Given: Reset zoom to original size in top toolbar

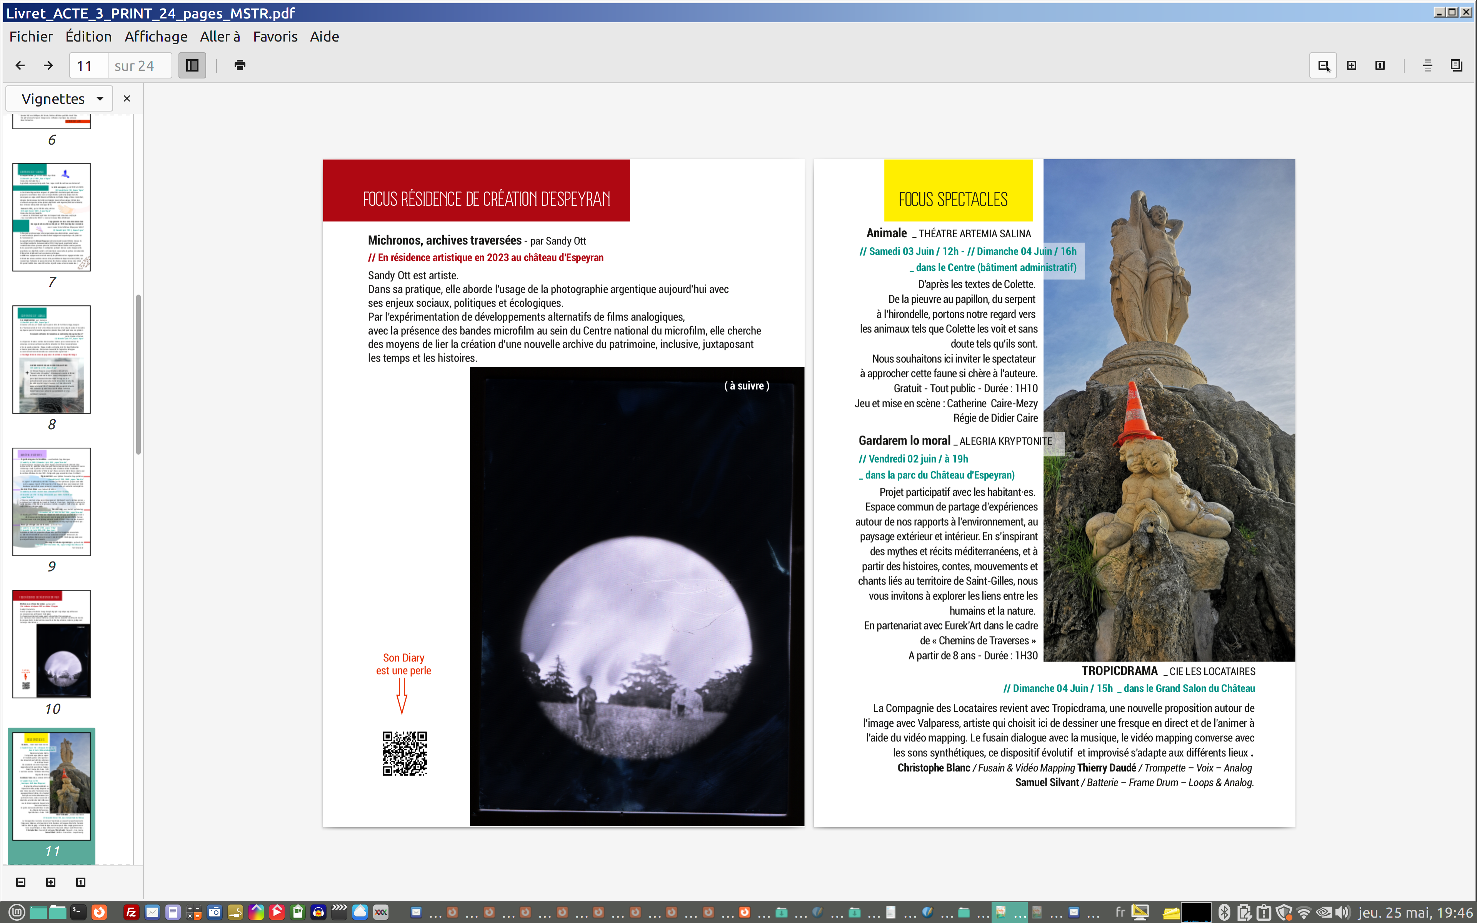Looking at the screenshot, I should pos(1380,65).
